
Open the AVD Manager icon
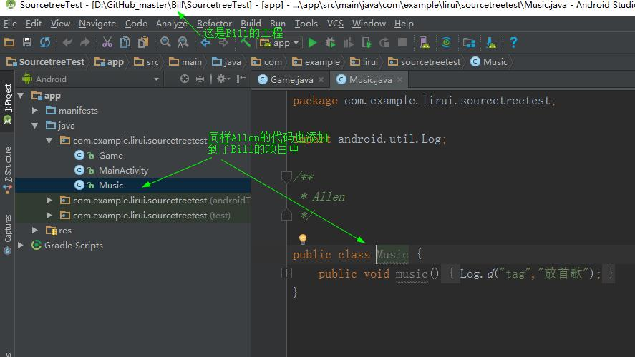(424, 42)
